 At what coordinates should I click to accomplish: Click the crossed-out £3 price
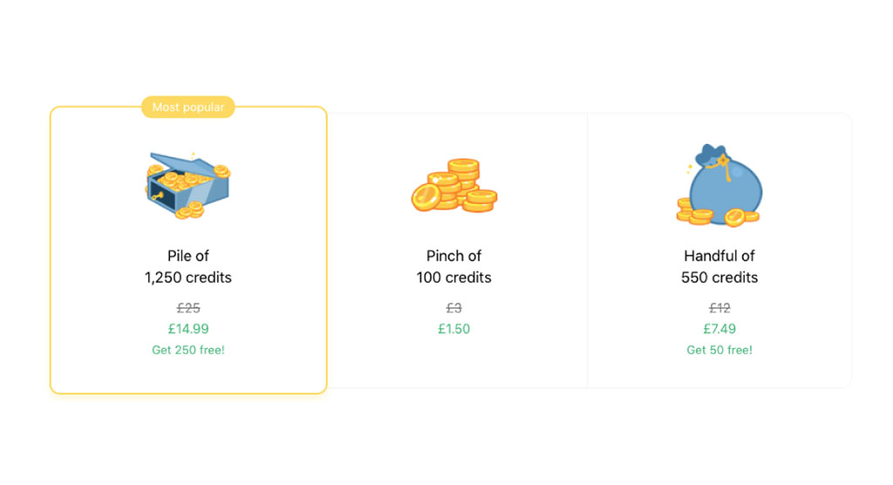point(453,308)
